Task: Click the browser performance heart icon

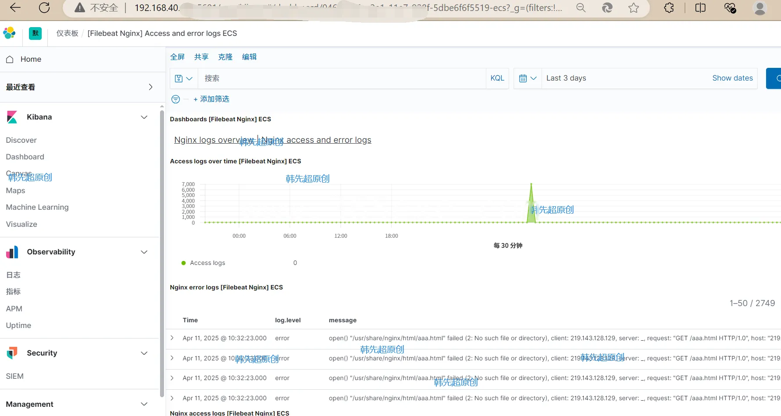Action: [x=730, y=7]
